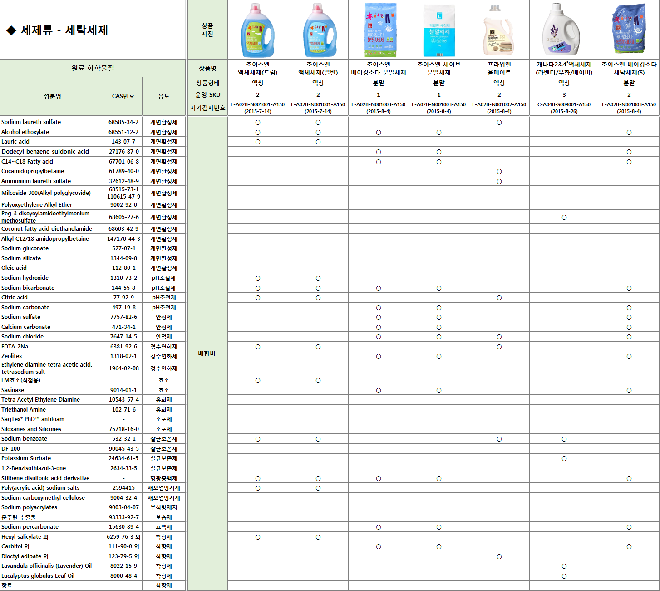
Task: Select the '배합비' label cell
Action: coord(207,353)
